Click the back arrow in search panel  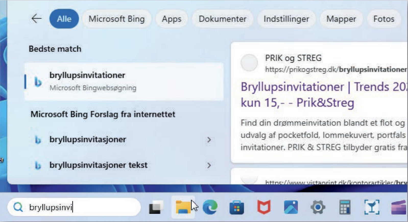click(36, 19)
